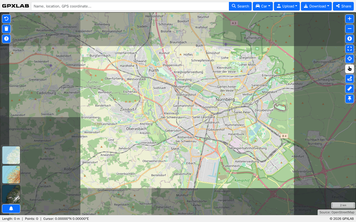
Task: Select the route drawing tool
Action: pyautogui.click(x=350, y=79)
